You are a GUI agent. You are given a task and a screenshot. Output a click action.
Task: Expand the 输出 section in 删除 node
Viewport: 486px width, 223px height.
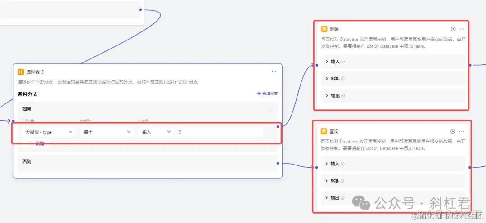tap(393, 96)
